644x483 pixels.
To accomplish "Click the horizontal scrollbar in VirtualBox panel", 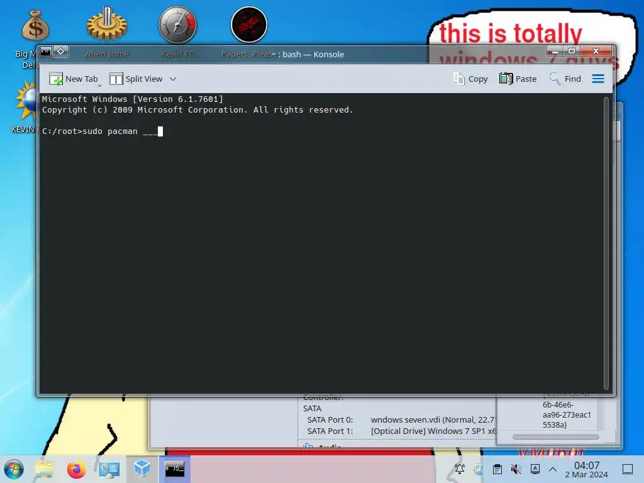I will pos(555,437).
